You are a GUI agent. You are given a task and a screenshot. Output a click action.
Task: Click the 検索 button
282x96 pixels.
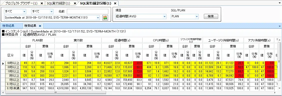coord(211,16)
